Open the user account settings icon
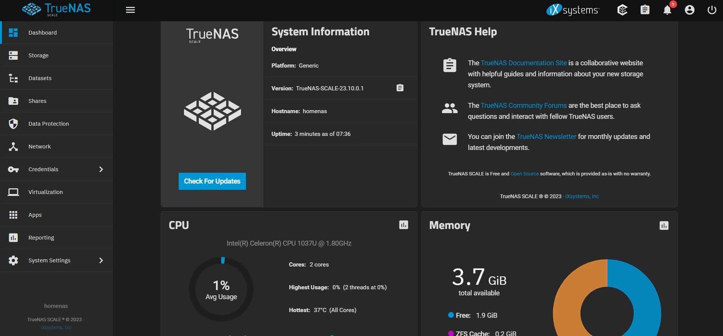Viewport: 723px width, 336px height. tap(690, 10)
